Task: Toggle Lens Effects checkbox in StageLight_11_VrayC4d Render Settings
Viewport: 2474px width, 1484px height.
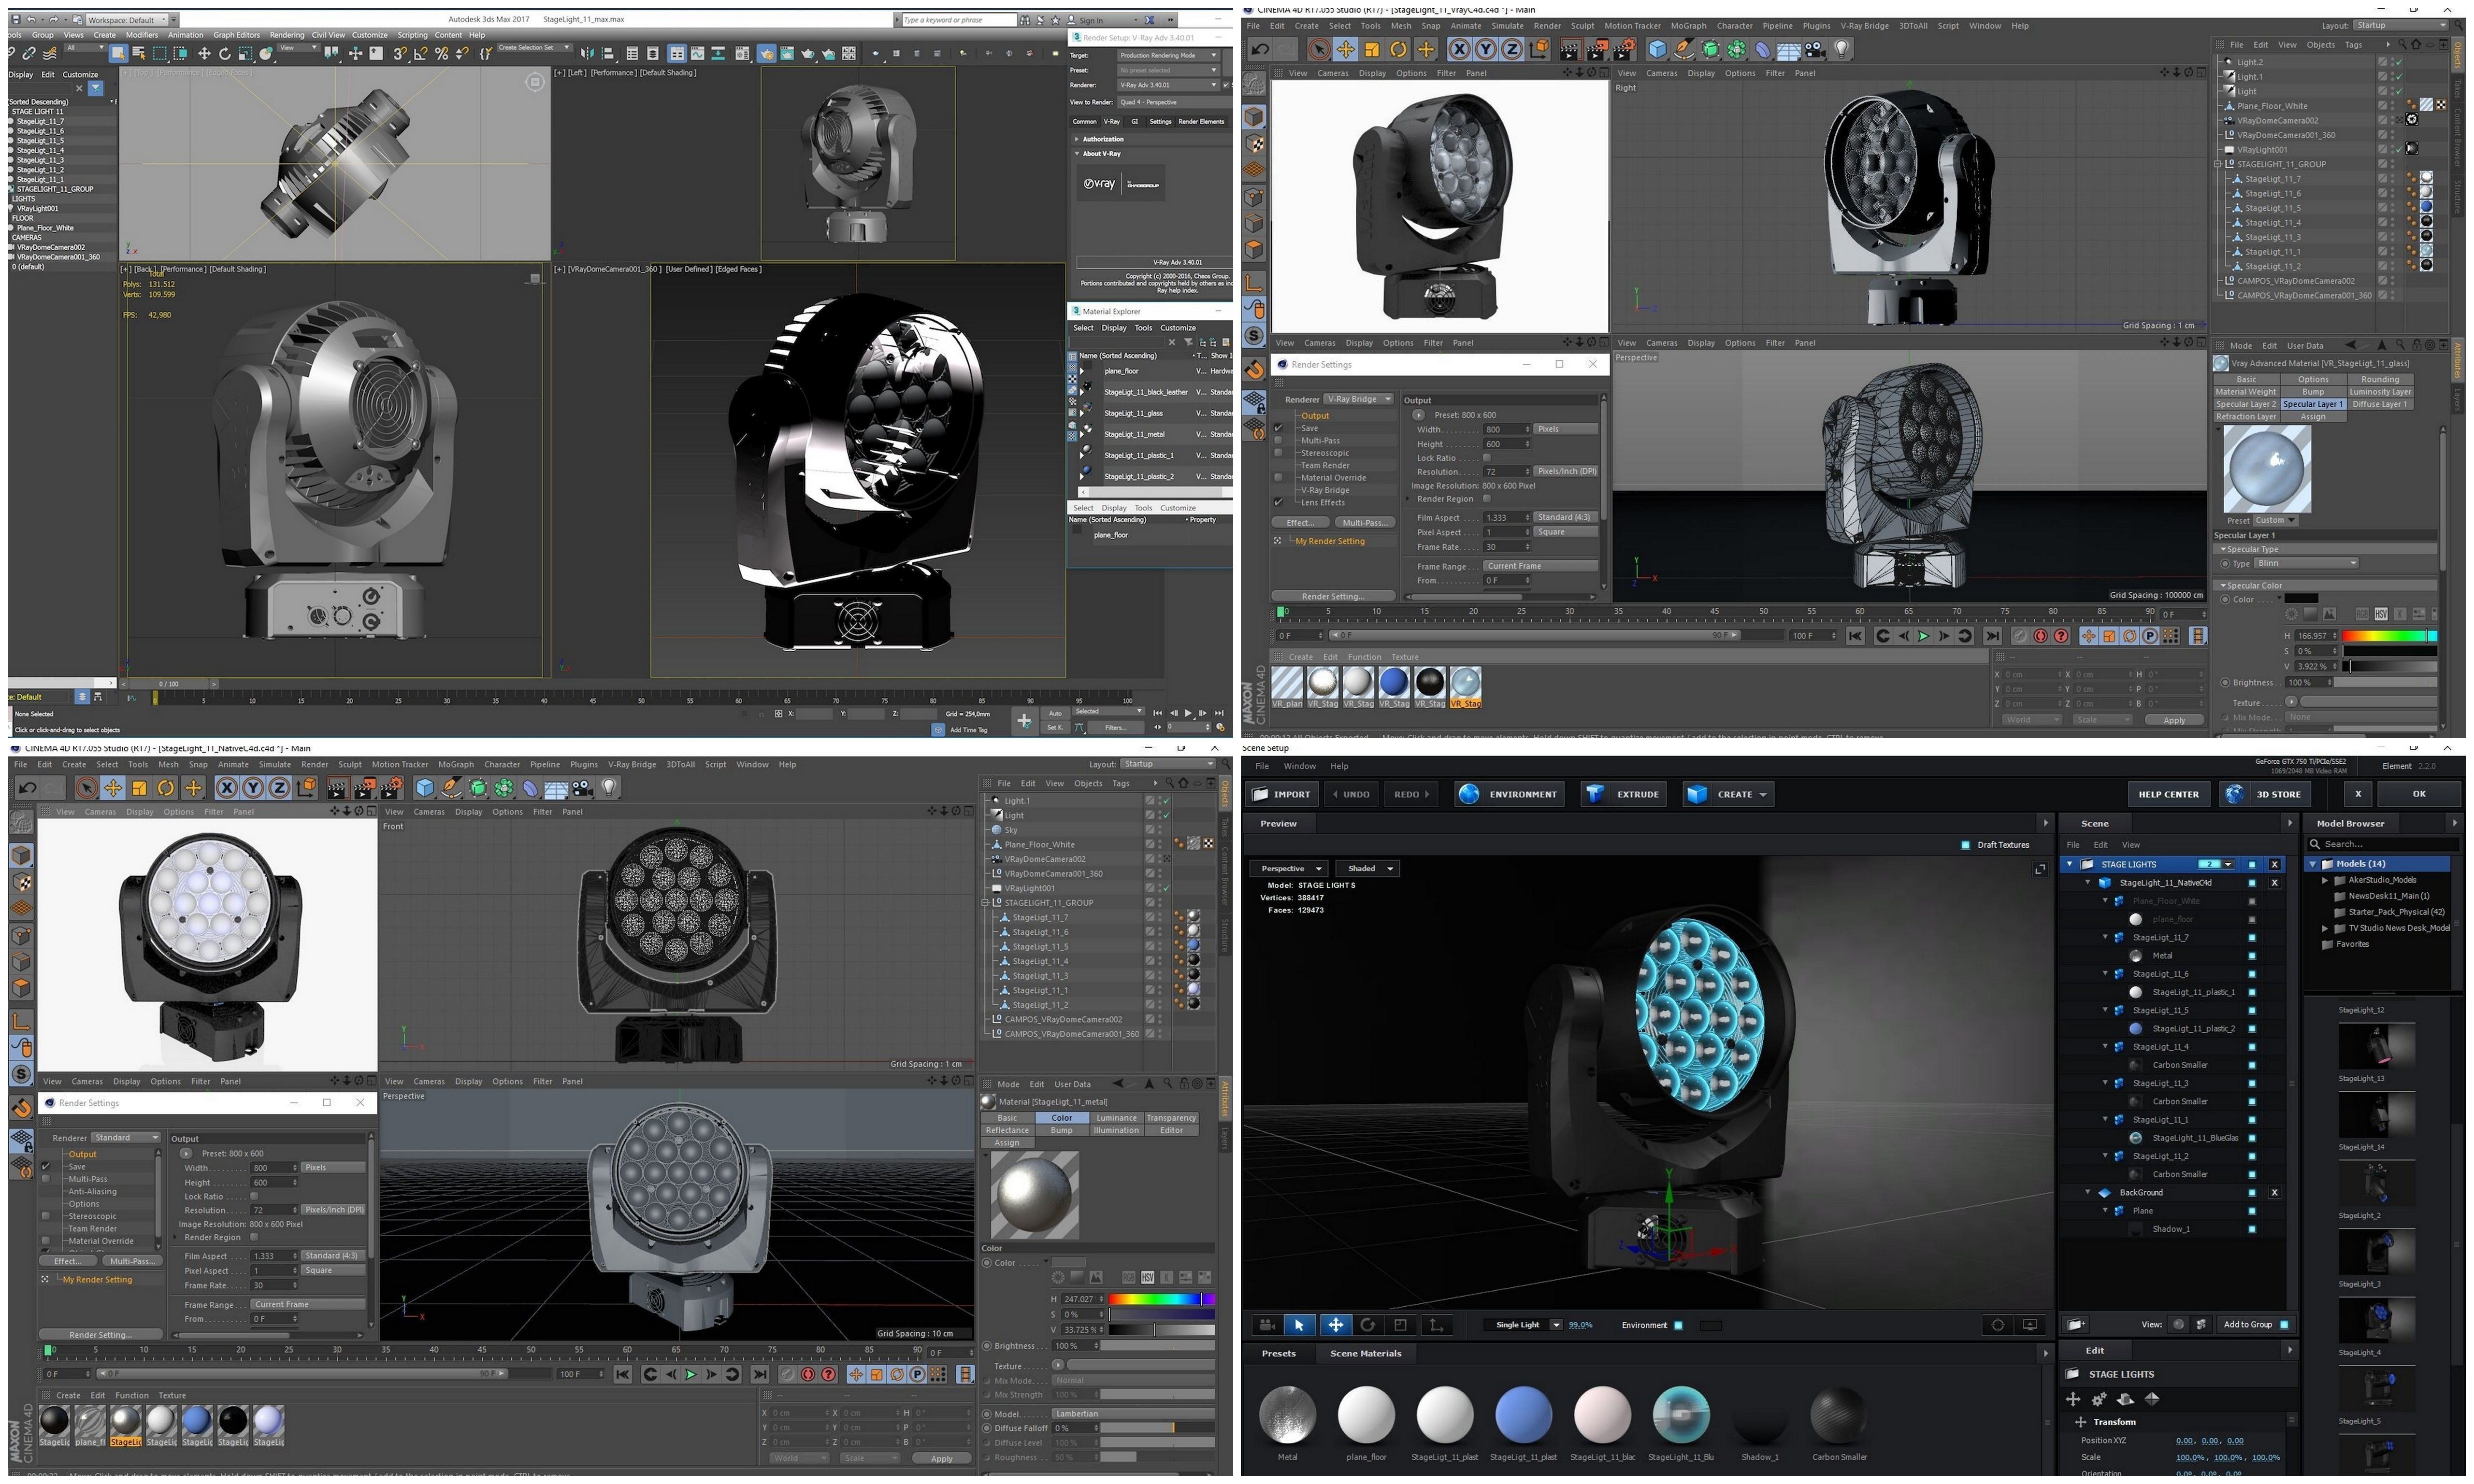Action: coord(1278,503)
